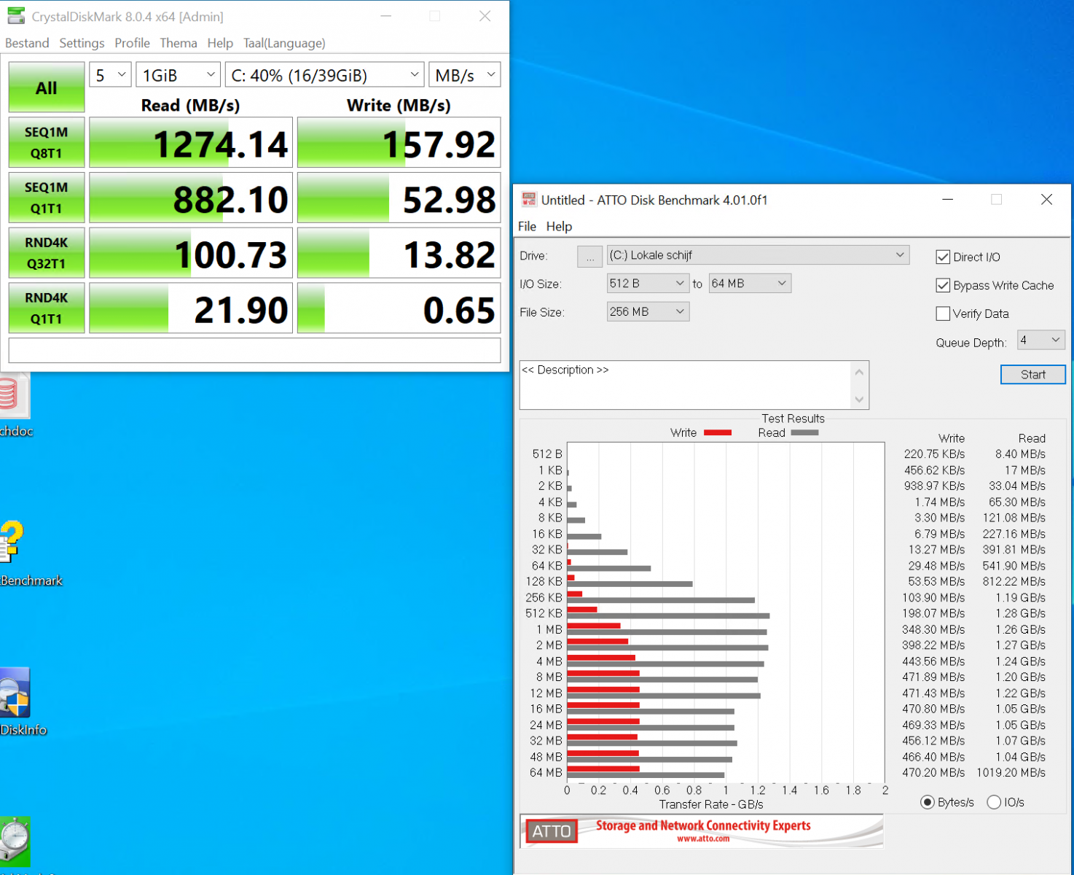Click the drive browse (...) button
This screenshot has height=875, width=1074.
tap(589, 256)
